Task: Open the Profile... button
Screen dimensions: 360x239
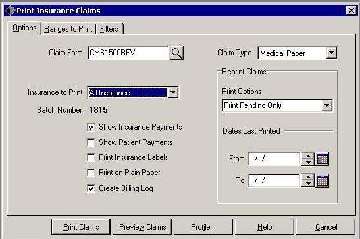Action: point(203,227)
